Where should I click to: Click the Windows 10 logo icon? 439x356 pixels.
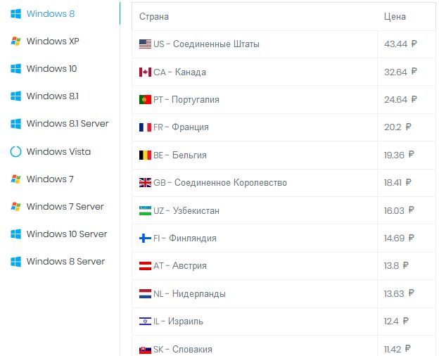coord(15,69)
